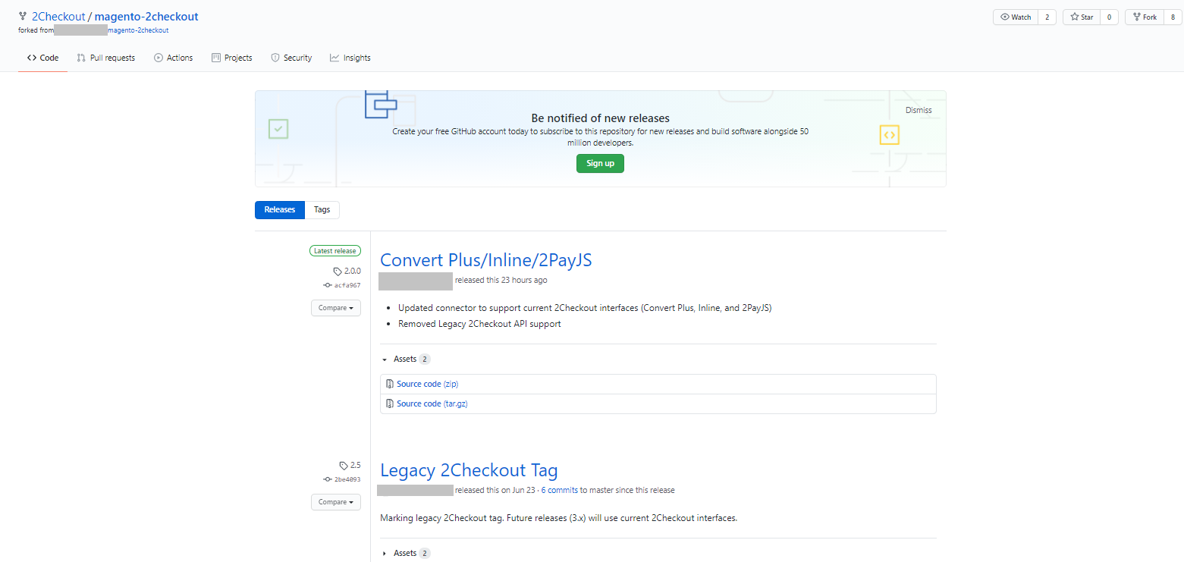
Task: Fork the repository
Action: click(1145, 17)
